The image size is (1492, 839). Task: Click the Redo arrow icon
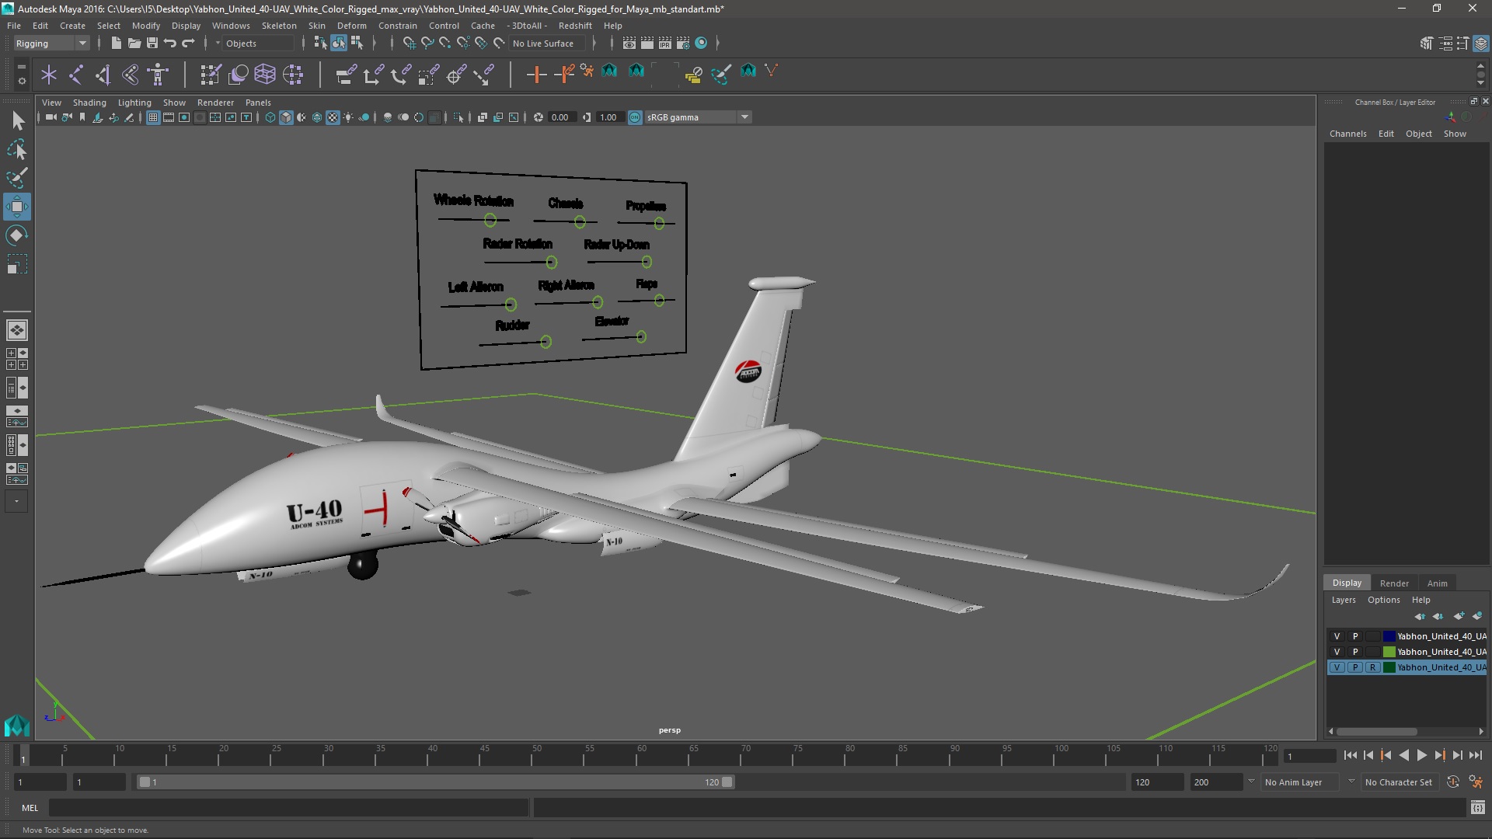[x=188, y=44]
